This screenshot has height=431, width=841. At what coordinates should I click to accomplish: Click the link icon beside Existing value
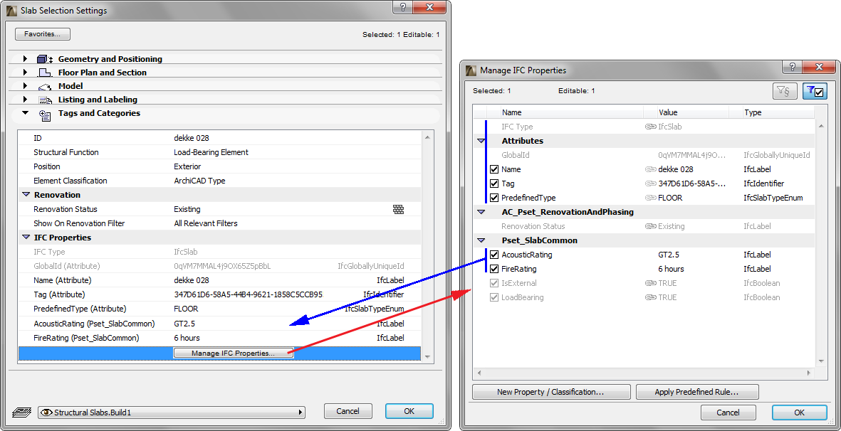click(x=651, y=226)
